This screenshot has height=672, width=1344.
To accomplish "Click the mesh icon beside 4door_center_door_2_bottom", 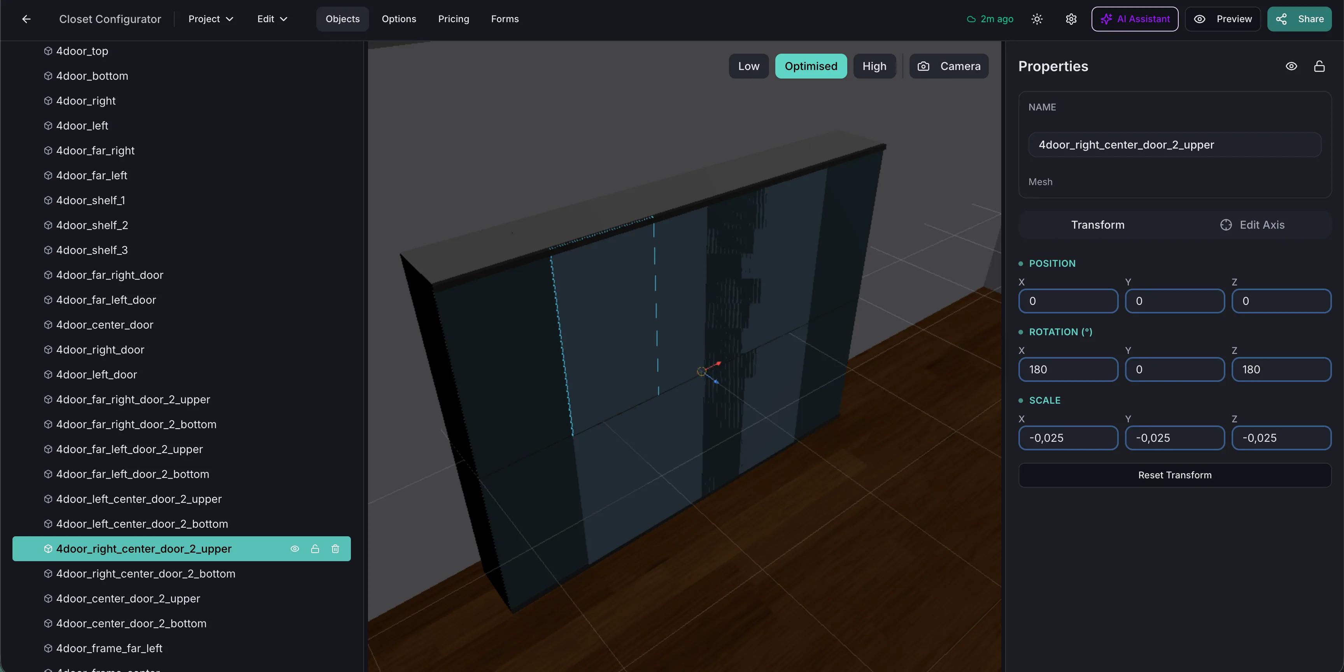I will 48,623.
